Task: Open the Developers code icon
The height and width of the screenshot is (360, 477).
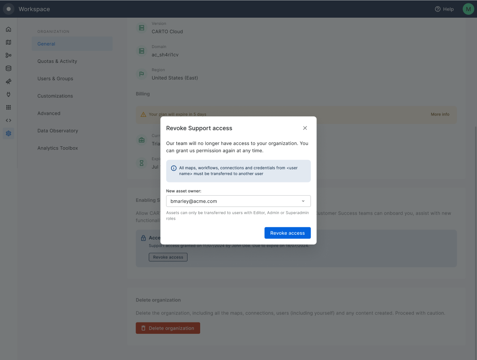Action: point(8,121)
